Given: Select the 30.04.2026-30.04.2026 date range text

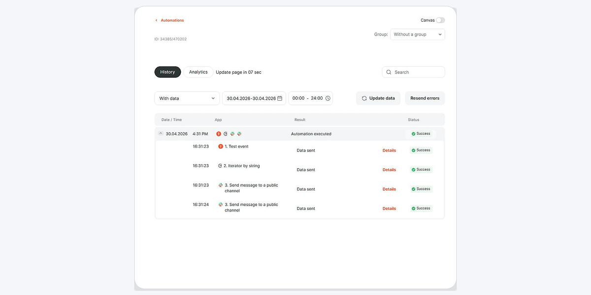Looking at the screenshot, I should [251, 98].
